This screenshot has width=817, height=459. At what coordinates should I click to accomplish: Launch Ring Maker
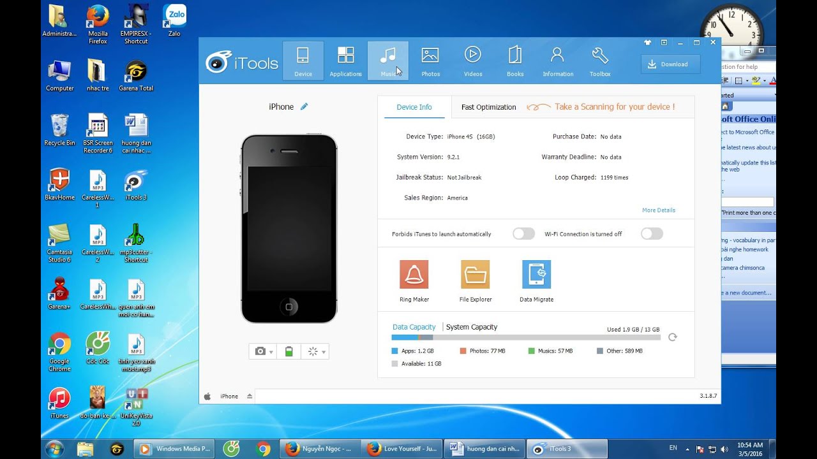(x=414, y=281)
